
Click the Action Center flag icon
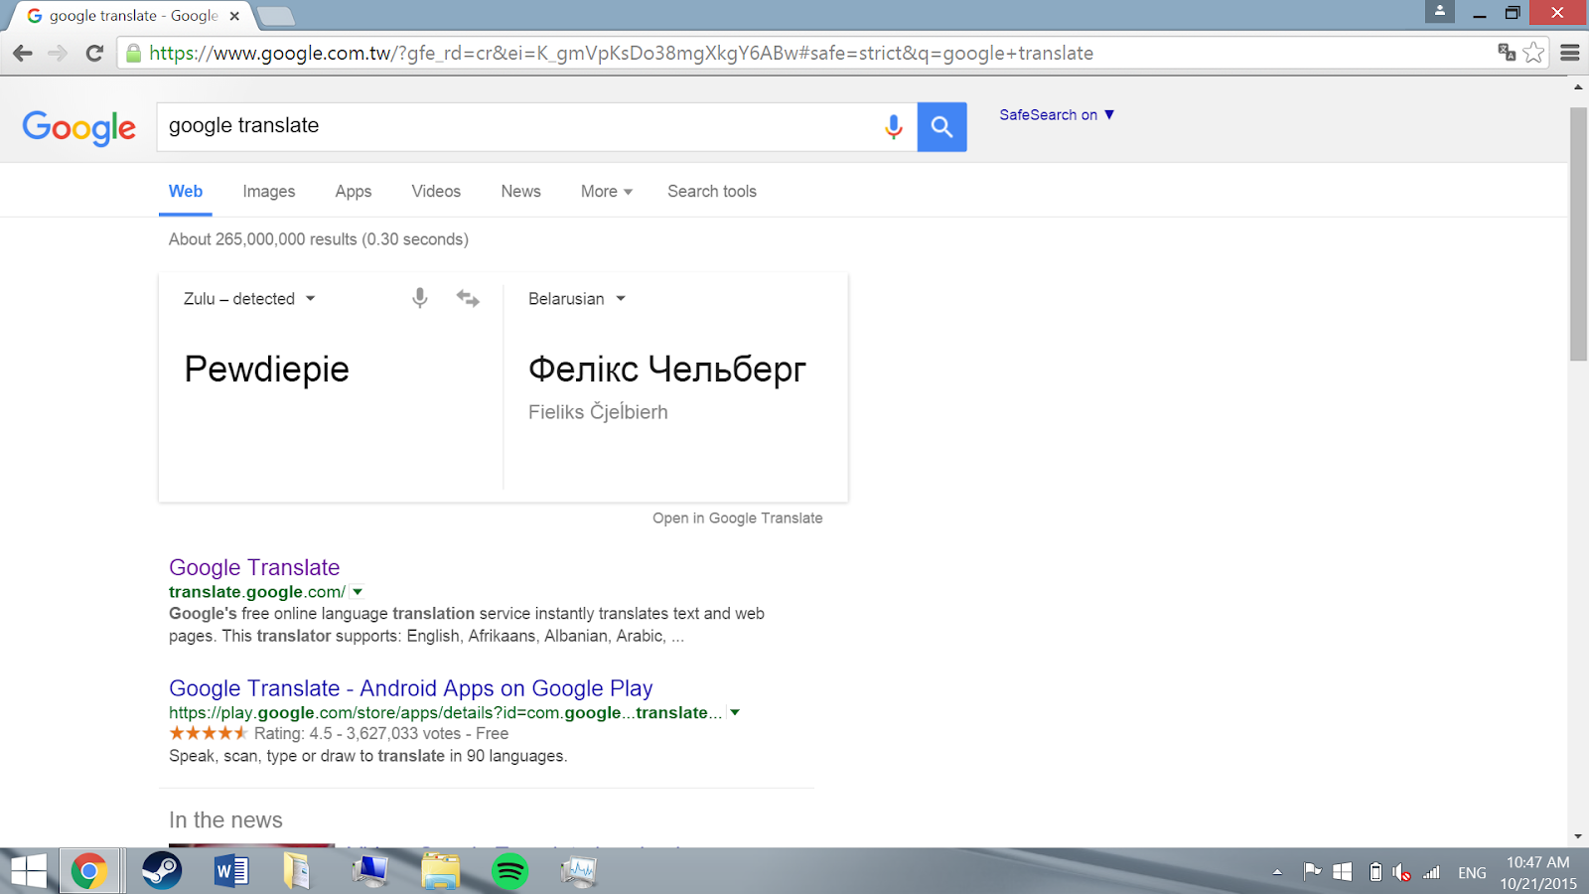(1312, 871)
